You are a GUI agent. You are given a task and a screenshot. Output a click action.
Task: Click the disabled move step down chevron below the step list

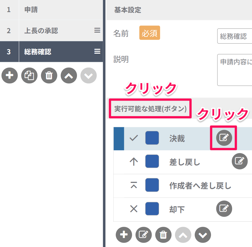pos(88,75)
